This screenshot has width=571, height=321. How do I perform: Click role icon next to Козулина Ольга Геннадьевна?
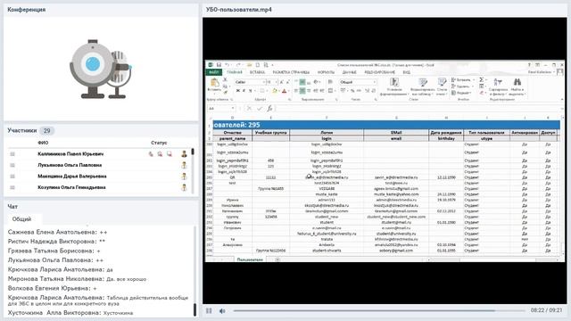pos(185,187)
